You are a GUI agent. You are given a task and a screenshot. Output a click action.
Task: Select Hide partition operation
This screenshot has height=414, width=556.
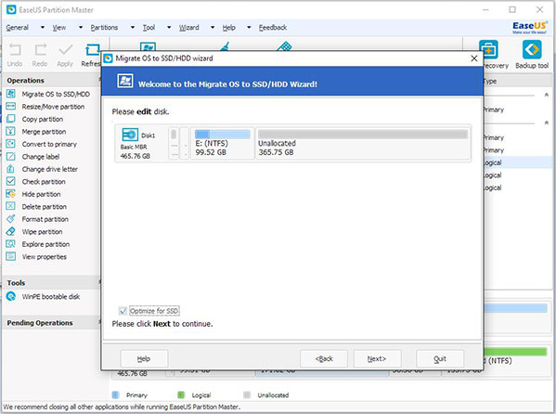(x=41, y=194)
